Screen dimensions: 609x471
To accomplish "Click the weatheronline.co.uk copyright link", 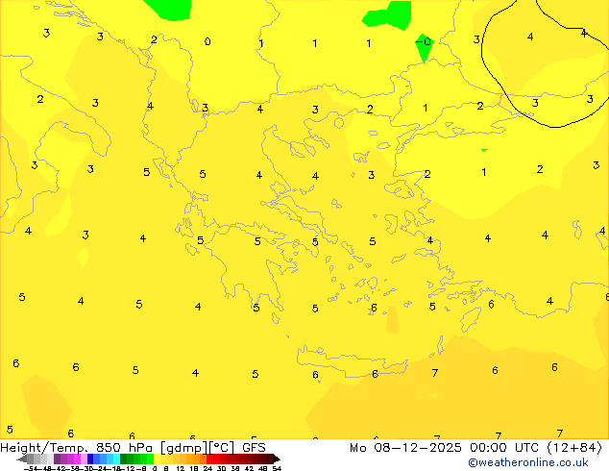I will [x=528, y=463].
